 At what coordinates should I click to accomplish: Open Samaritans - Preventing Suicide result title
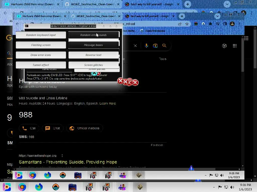pos(68,162)
